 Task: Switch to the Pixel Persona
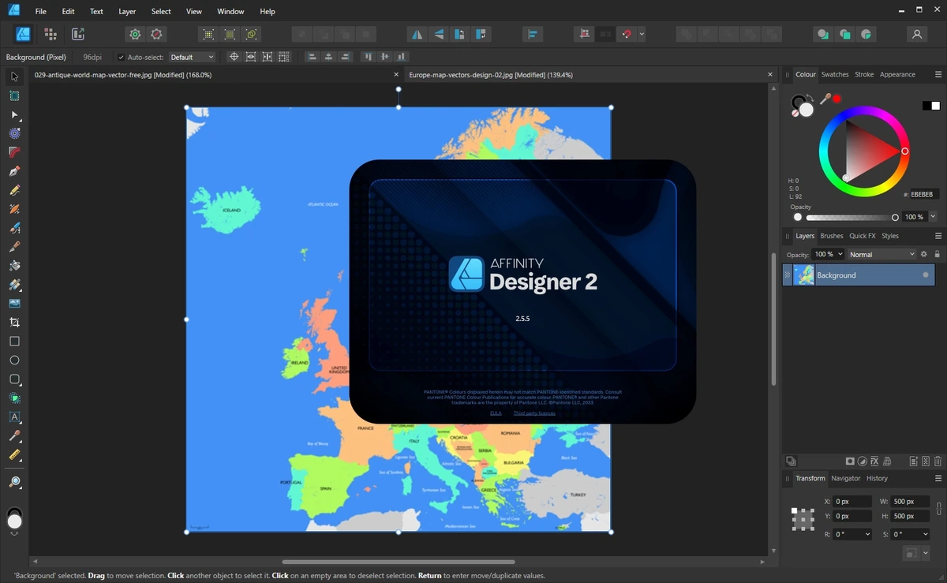coord(51,34)
